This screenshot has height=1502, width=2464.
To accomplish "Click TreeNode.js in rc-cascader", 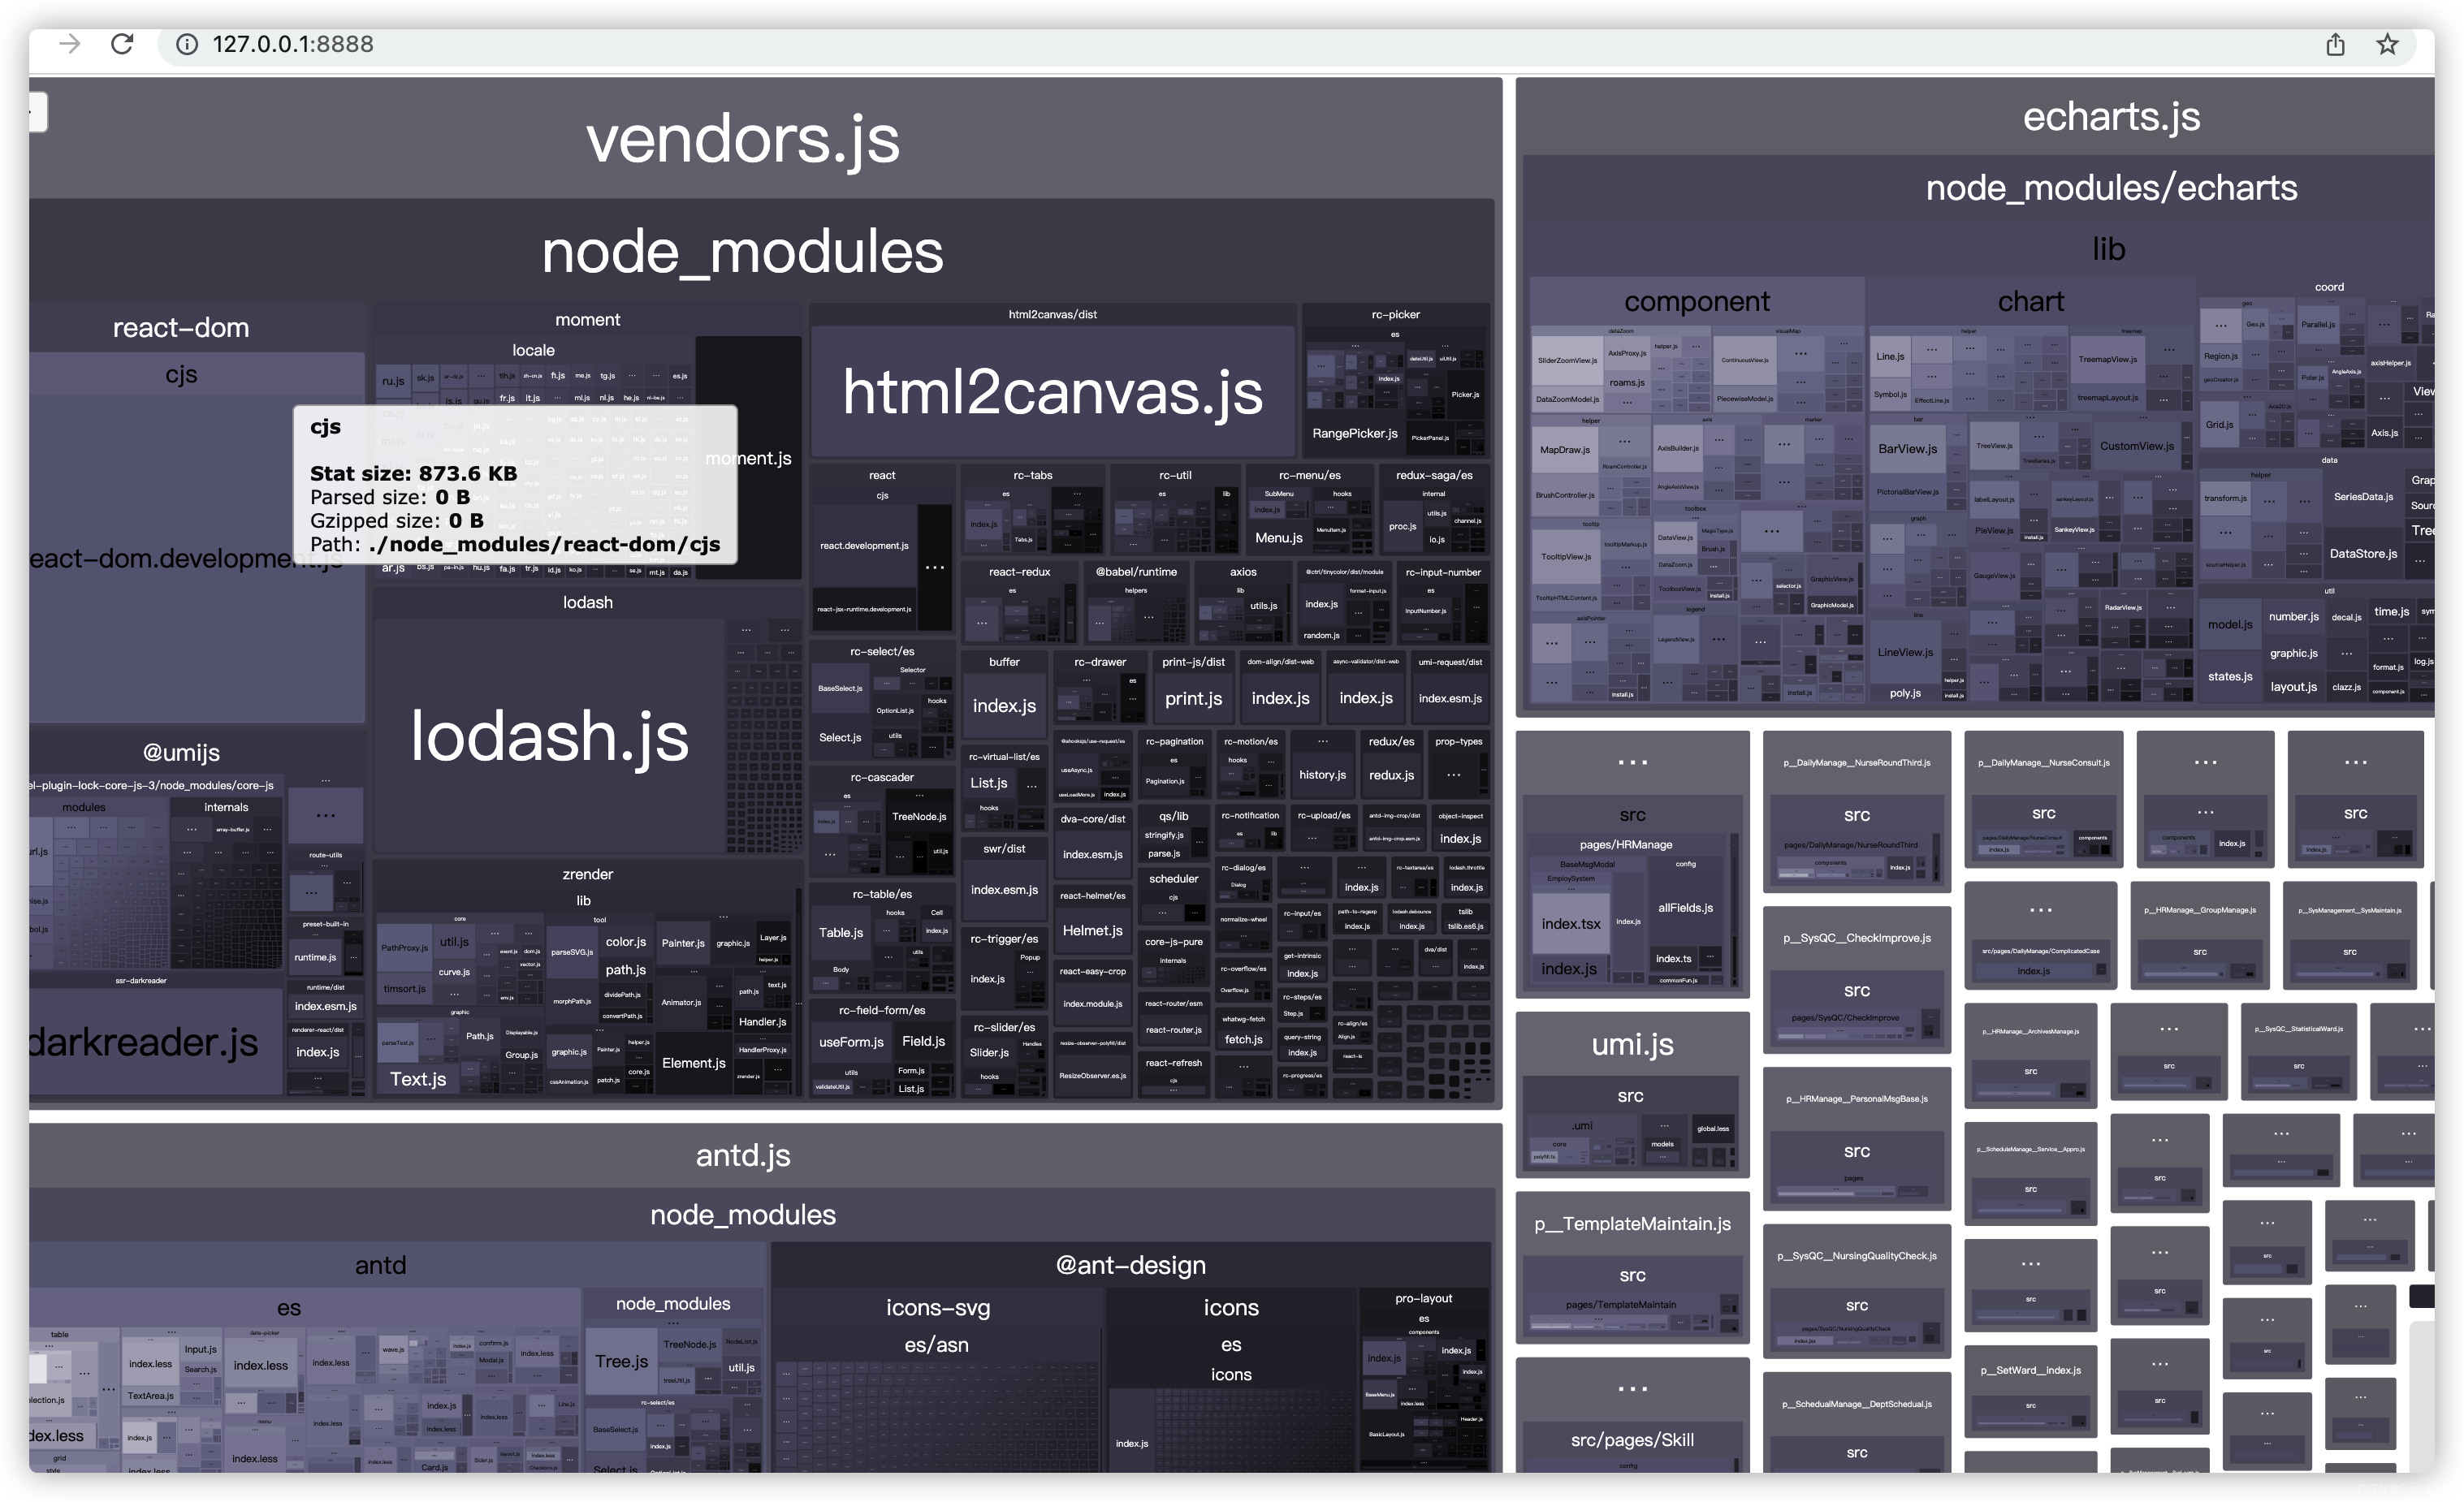I will [918, 817].
